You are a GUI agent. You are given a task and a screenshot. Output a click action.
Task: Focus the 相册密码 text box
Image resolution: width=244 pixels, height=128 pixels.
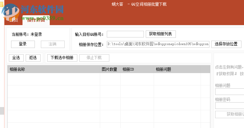tap(230, 106)
